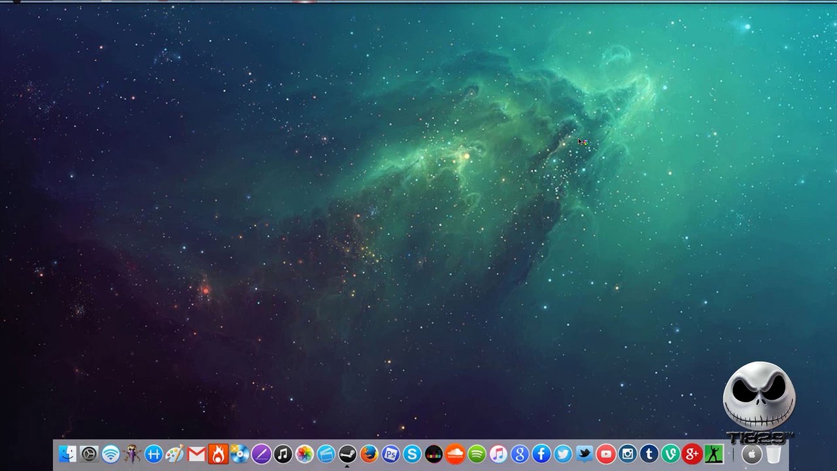Switch to Steam in the dock
837x471 pixels.
pos(347,453)
